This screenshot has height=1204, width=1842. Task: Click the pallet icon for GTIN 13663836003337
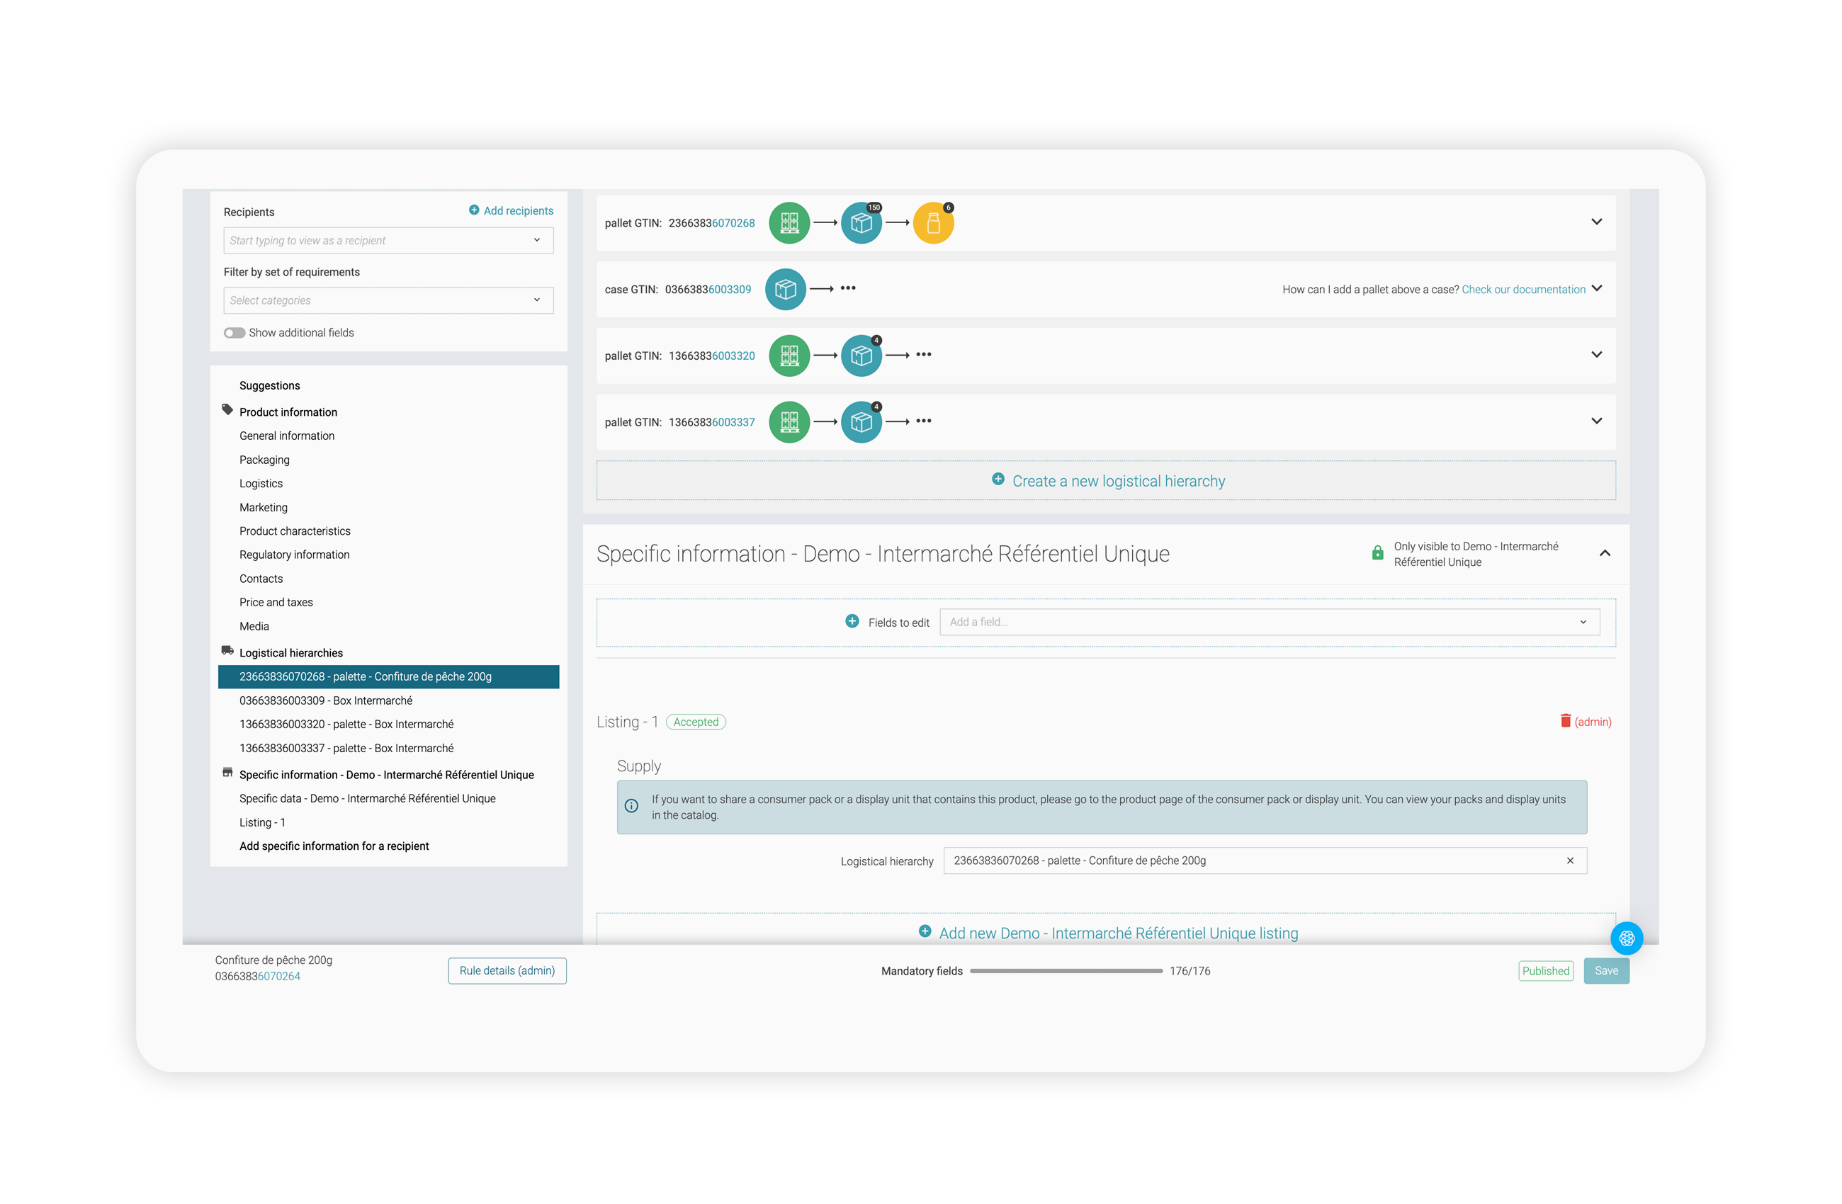[x=789, y=423]
